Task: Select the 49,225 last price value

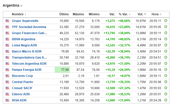Action: coord(64,33)
